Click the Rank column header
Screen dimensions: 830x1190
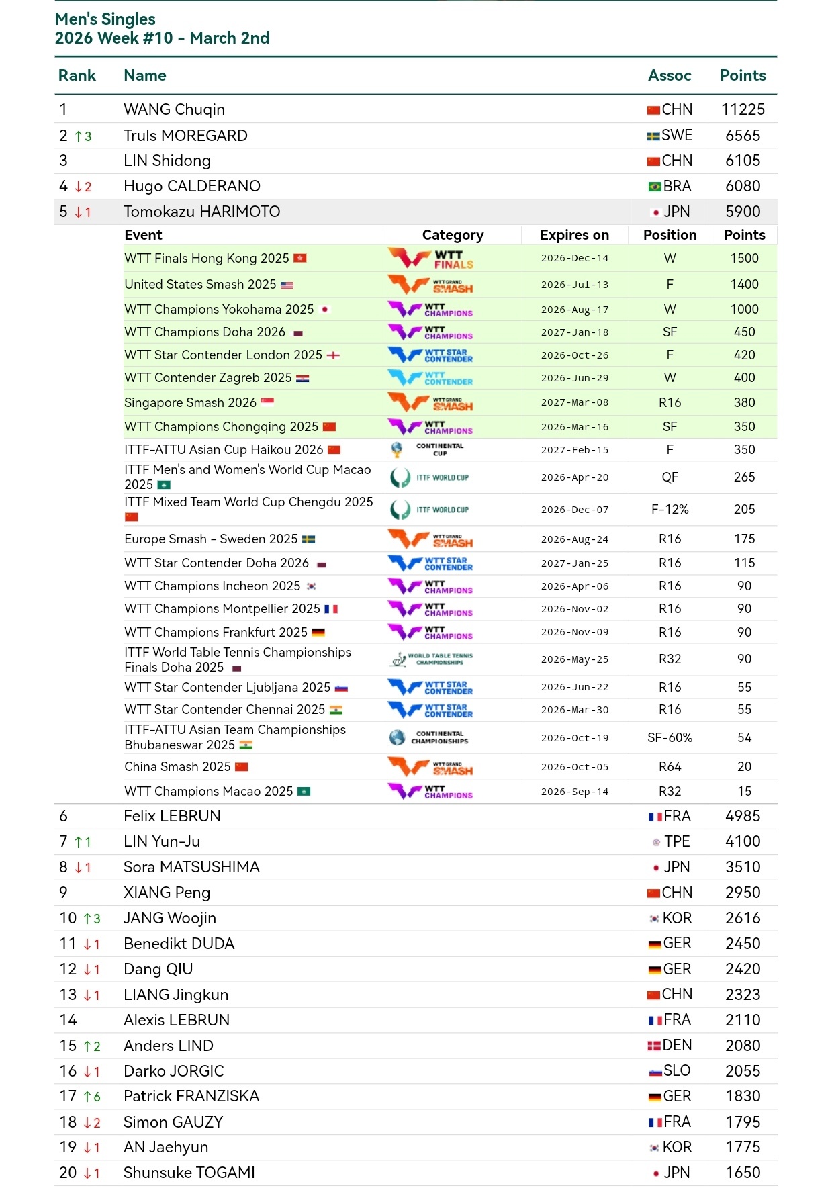coord(77,76)
